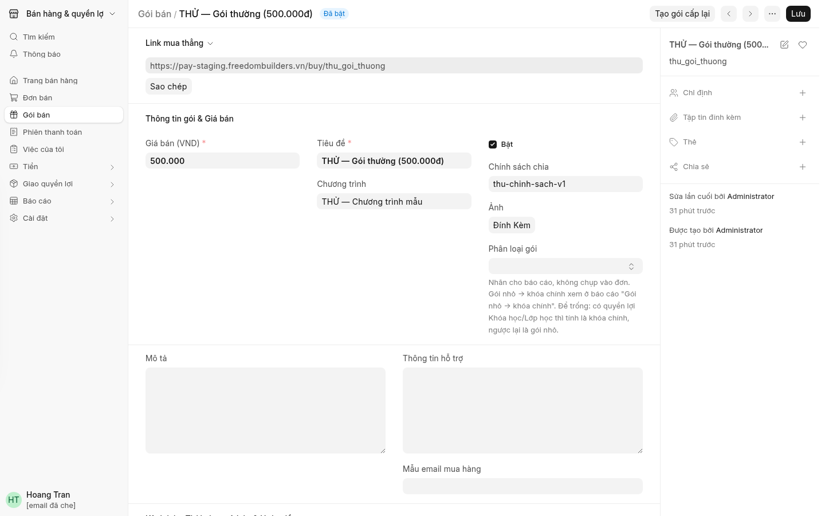This screenshot has width=825, height=516.
Task: Click the Tạo gói cấp lại button
Action: (682, 14)
